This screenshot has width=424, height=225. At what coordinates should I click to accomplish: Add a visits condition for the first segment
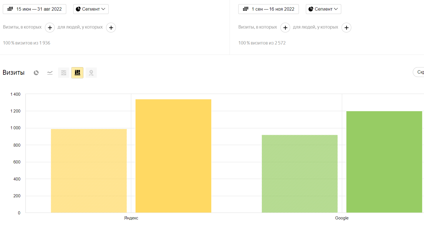(x=50, y=28)
